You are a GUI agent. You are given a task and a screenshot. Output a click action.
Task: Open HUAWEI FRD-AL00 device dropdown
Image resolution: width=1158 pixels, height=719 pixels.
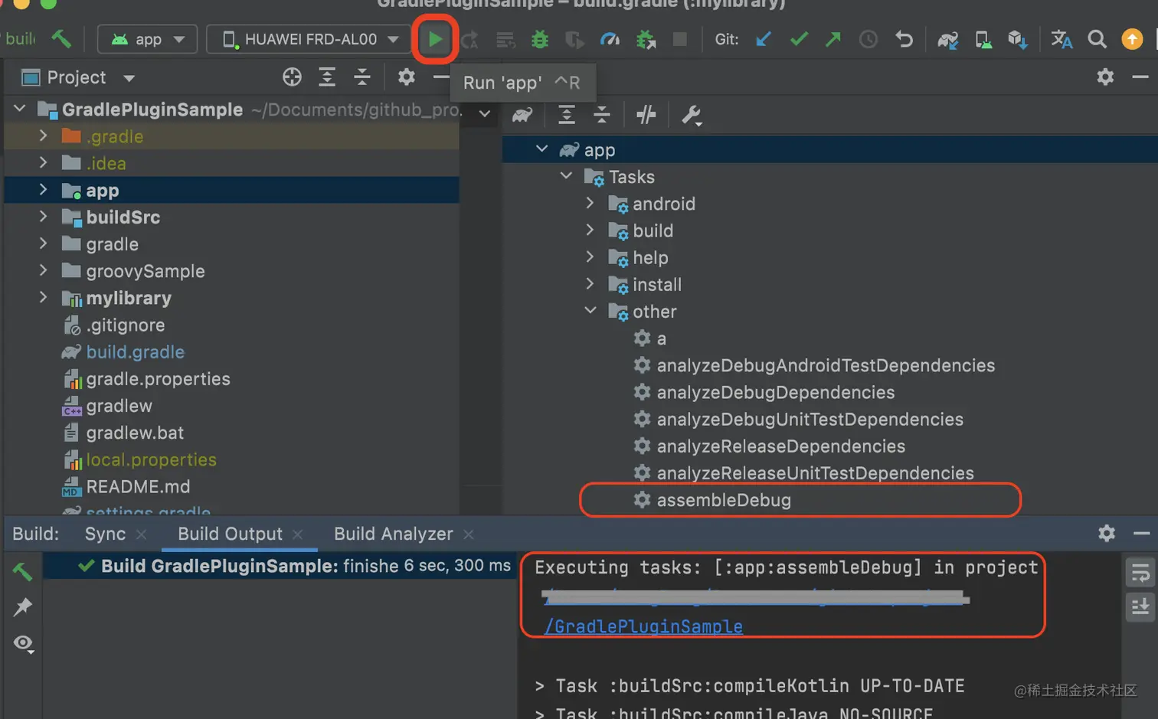coord(310,39)
